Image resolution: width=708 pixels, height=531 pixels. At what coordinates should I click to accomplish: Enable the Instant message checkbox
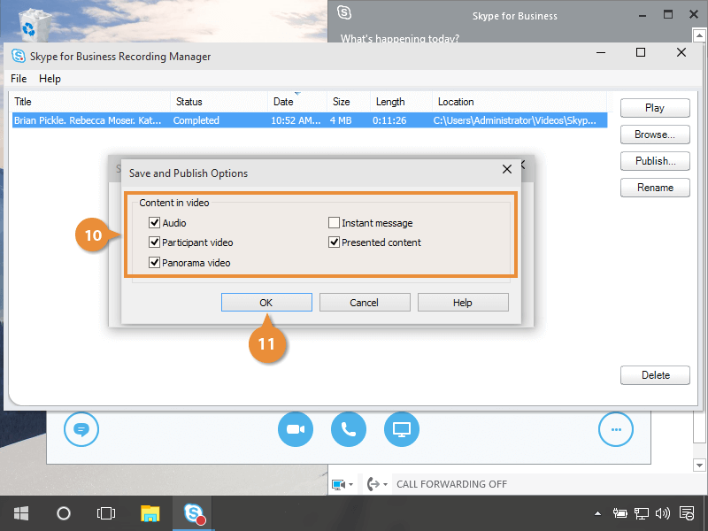click(335, 223)
